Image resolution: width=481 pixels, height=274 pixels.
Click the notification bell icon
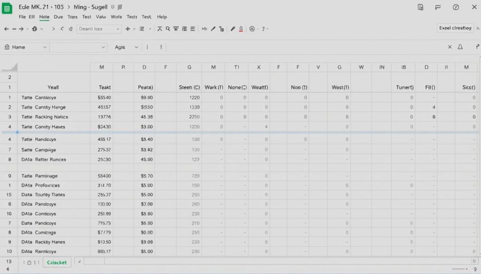460,47
